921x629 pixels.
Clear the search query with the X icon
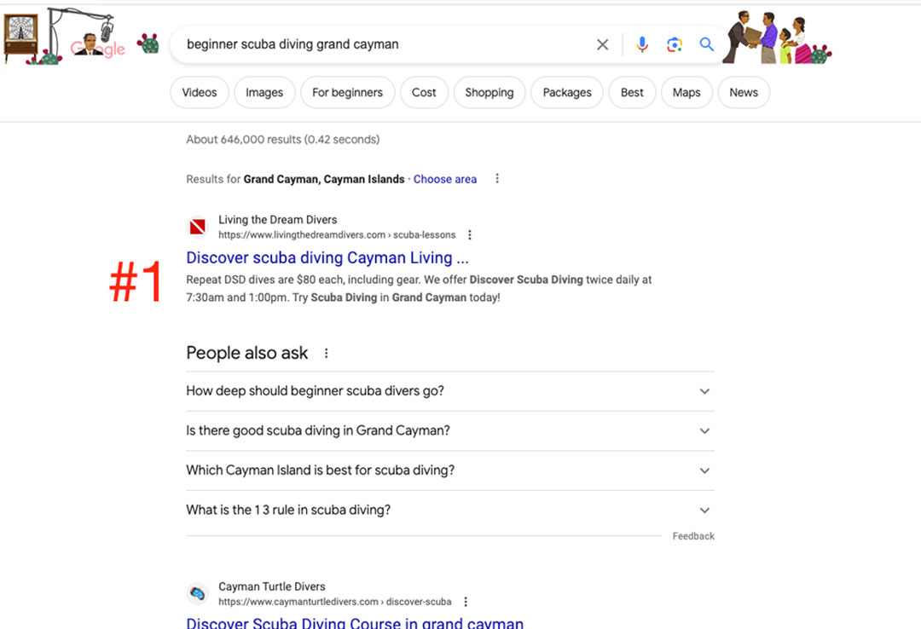602,44
